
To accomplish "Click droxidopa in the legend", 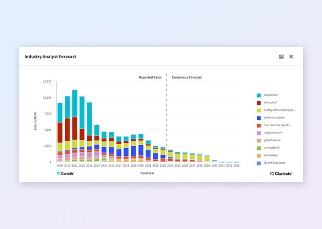I will [x=271, y=155].
